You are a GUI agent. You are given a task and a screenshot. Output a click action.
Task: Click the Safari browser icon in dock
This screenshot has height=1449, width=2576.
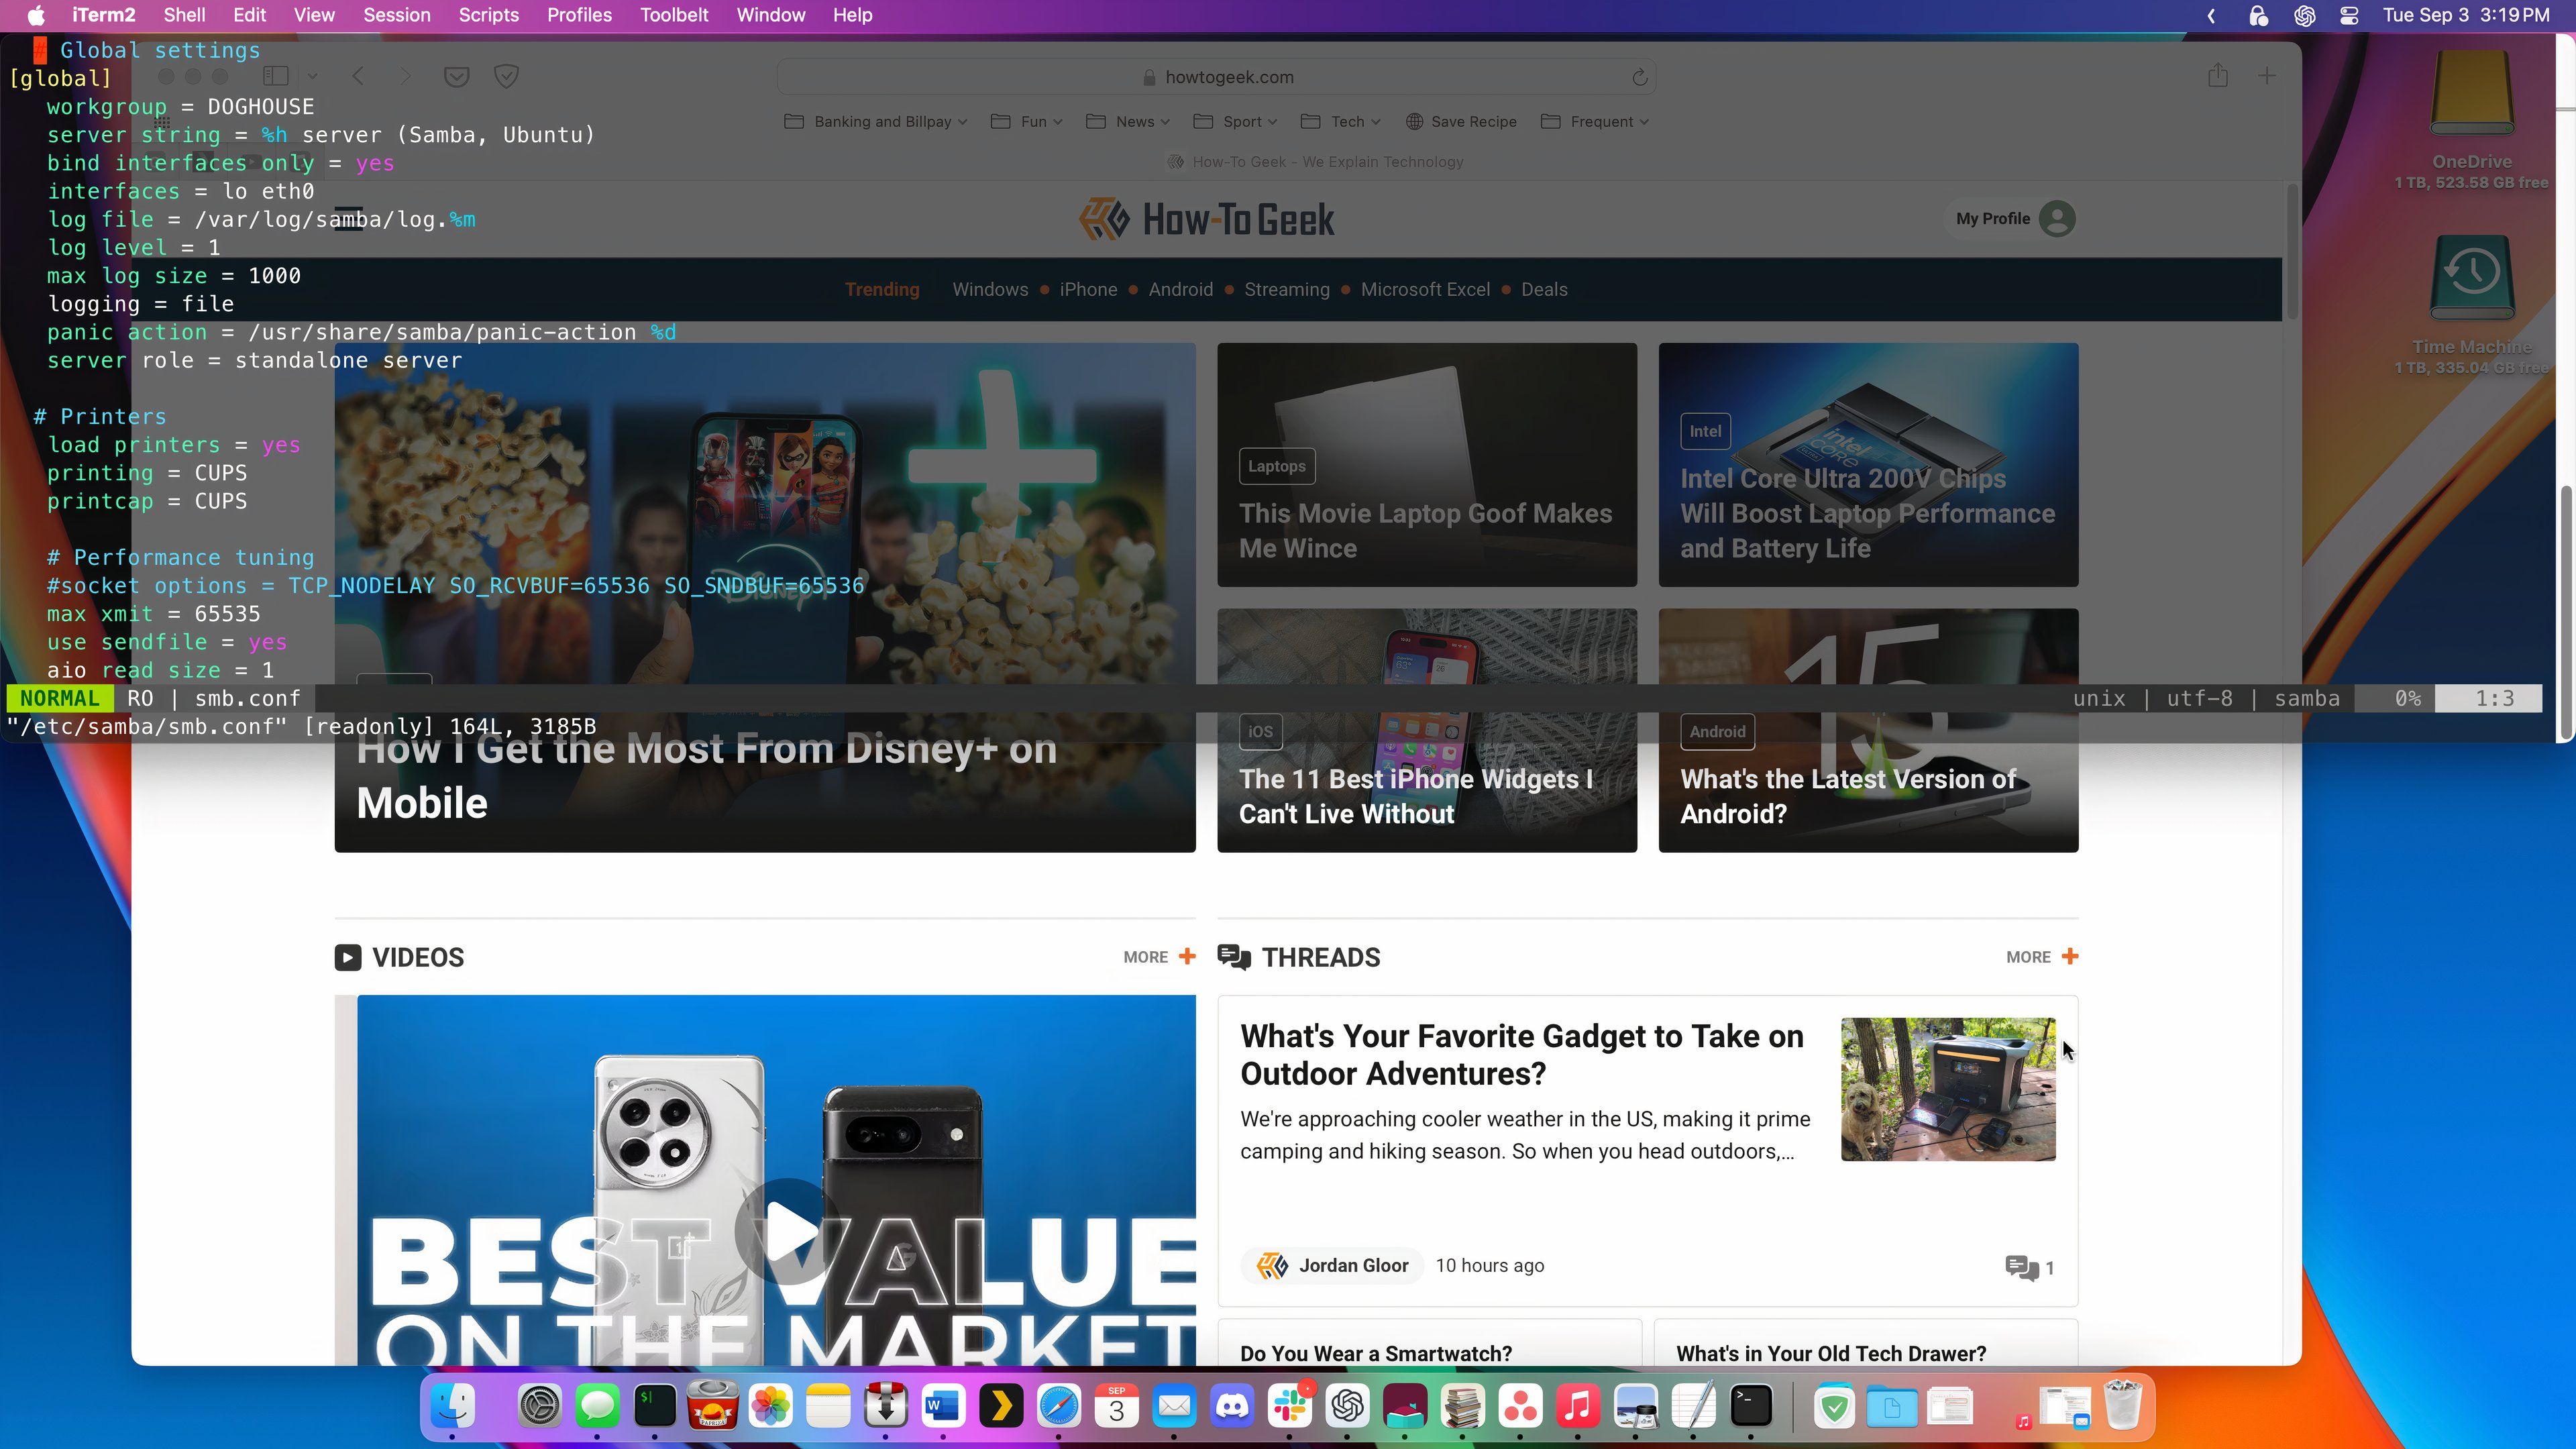click(x=1058, y=1407)
